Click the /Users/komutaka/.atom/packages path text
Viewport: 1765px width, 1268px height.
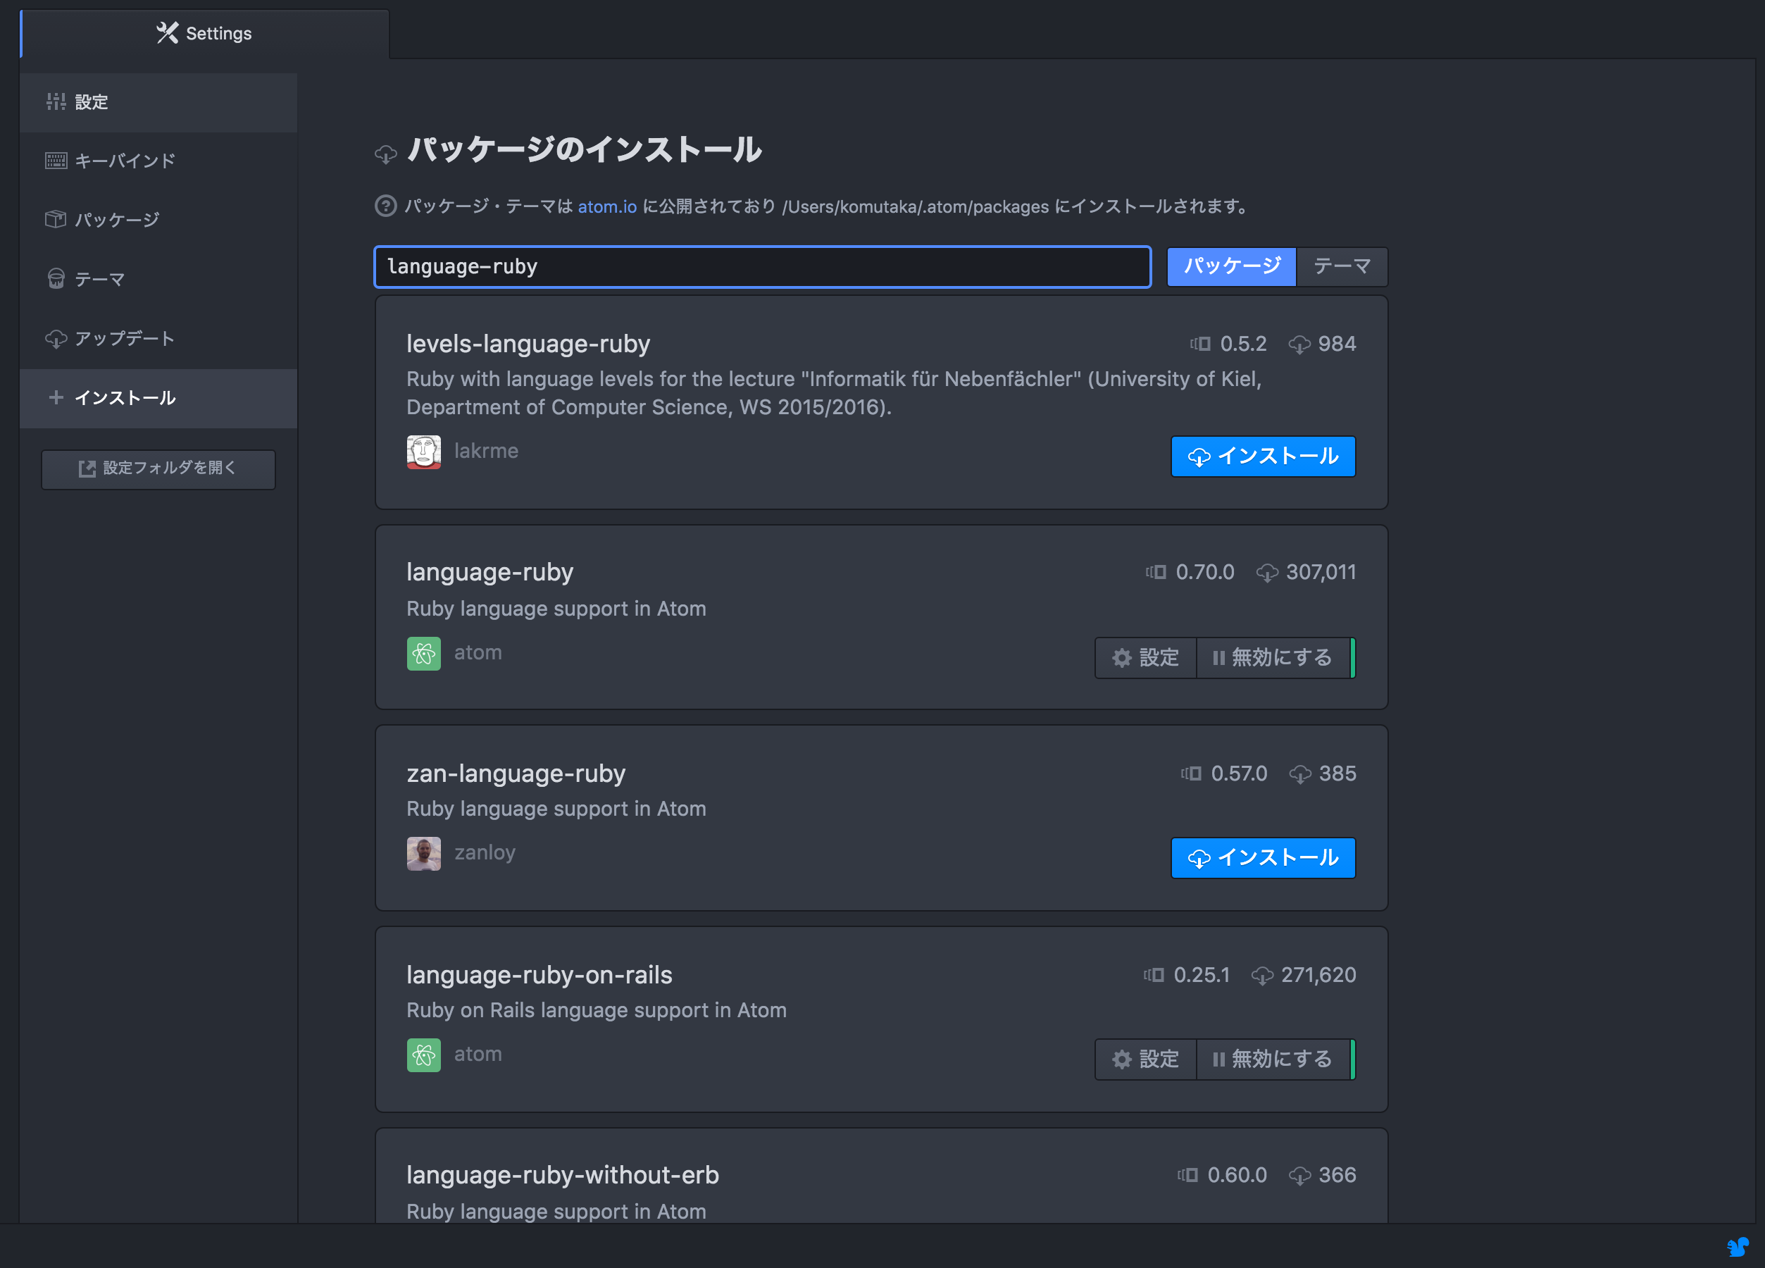(x=915, y=207)
